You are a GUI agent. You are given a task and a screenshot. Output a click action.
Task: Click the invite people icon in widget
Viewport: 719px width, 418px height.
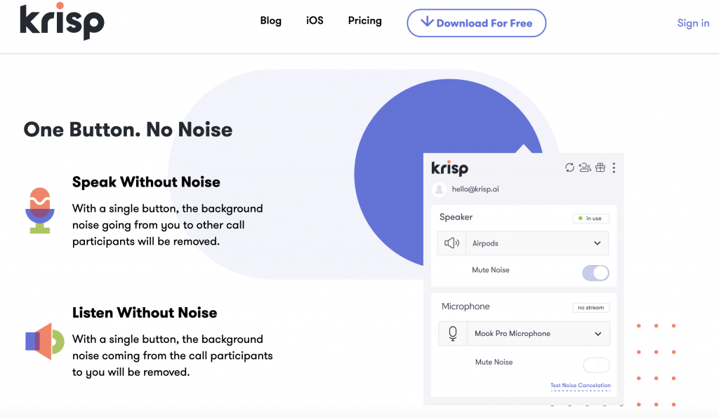point(585,168)
